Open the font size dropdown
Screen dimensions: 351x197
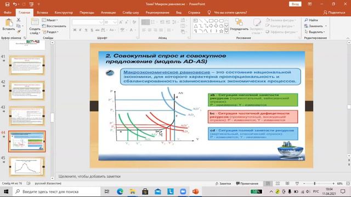coord(115,22)
